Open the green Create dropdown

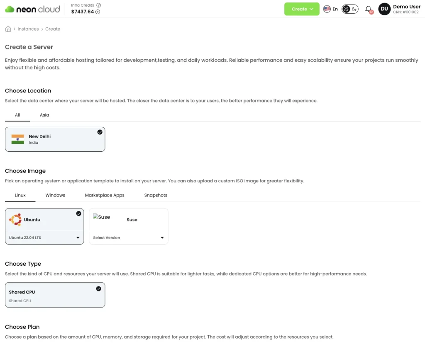pos(302,9)
